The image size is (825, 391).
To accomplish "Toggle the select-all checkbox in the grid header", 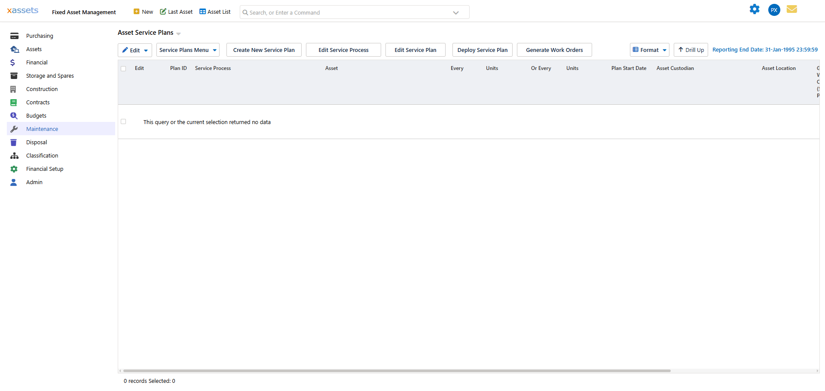I will pos(123,68).
